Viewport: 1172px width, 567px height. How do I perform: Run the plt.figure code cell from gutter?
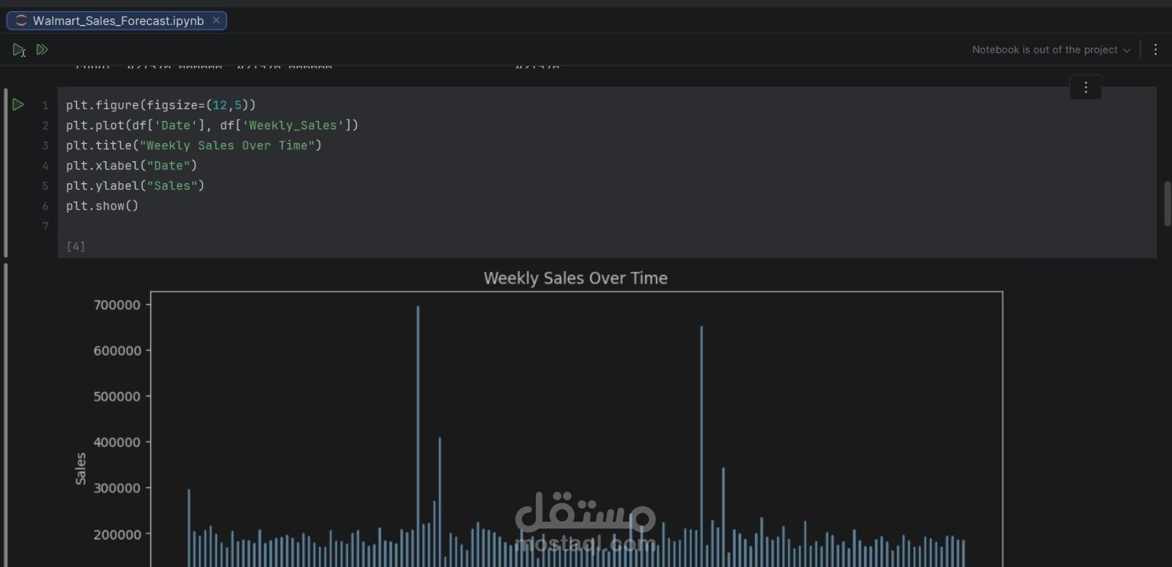click(x=18, y=105)
